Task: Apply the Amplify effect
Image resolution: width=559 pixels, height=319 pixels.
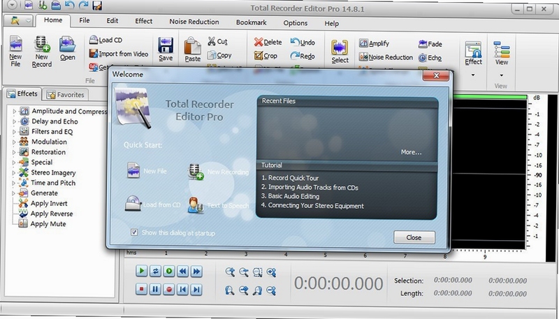Action: (374, 43)
